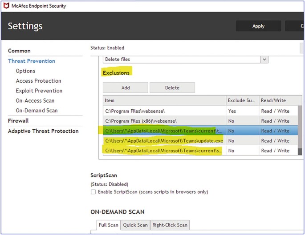The image size is (305, 235).
Task: Open the Right-Click Scan tab
Action: (170, 225)
